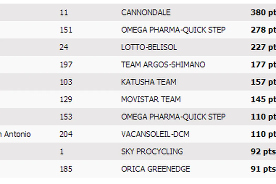Image resolution: width=276 pixels, height=184 pixels.
Task: Select bib number 11 cell
Action: coord(63,12)
